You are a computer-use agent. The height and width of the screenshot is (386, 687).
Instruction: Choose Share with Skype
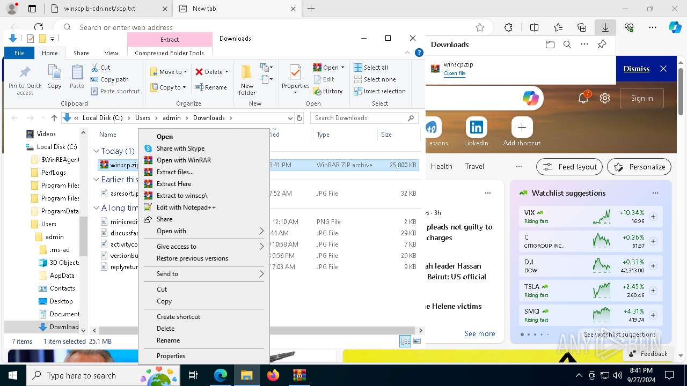click(x=204, y=149)
